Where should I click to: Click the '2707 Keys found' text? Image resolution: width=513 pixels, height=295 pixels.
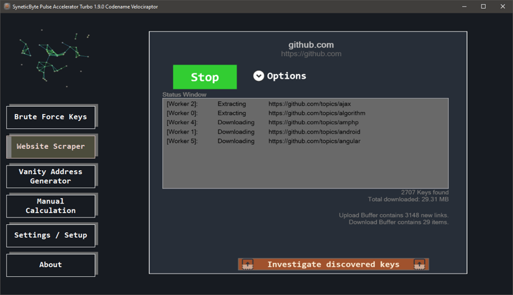[425, 192]
